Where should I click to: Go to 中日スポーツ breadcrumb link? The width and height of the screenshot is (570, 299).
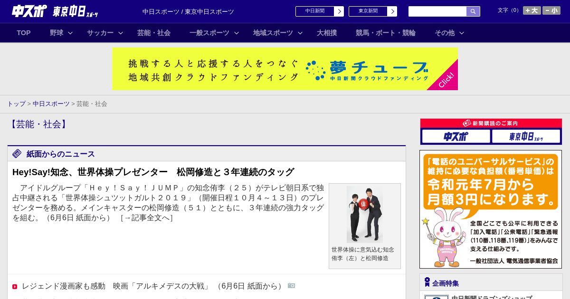coord(51,104)
